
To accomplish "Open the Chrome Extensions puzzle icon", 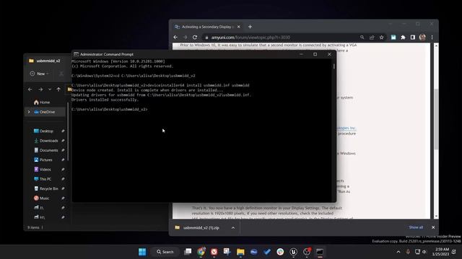I will click(403, 37).
